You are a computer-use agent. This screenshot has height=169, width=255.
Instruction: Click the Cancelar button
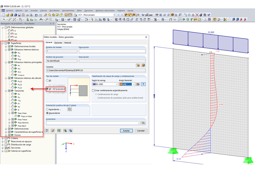tap(141, 131)
